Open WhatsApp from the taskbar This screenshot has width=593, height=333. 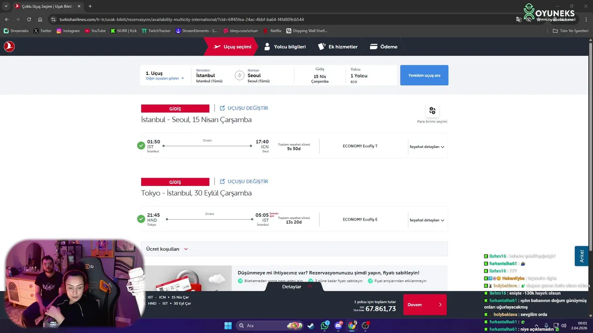(x=324, y=326)
